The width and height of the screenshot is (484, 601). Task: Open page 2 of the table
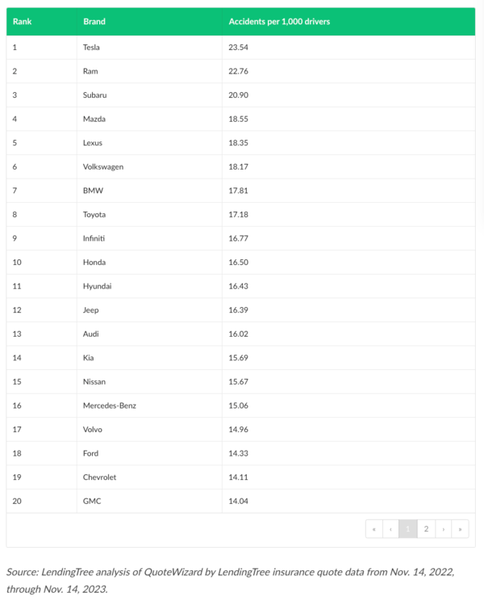[426, 529]
